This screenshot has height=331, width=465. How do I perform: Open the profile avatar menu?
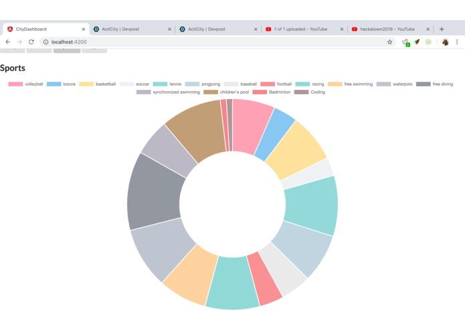click(445, 42)
